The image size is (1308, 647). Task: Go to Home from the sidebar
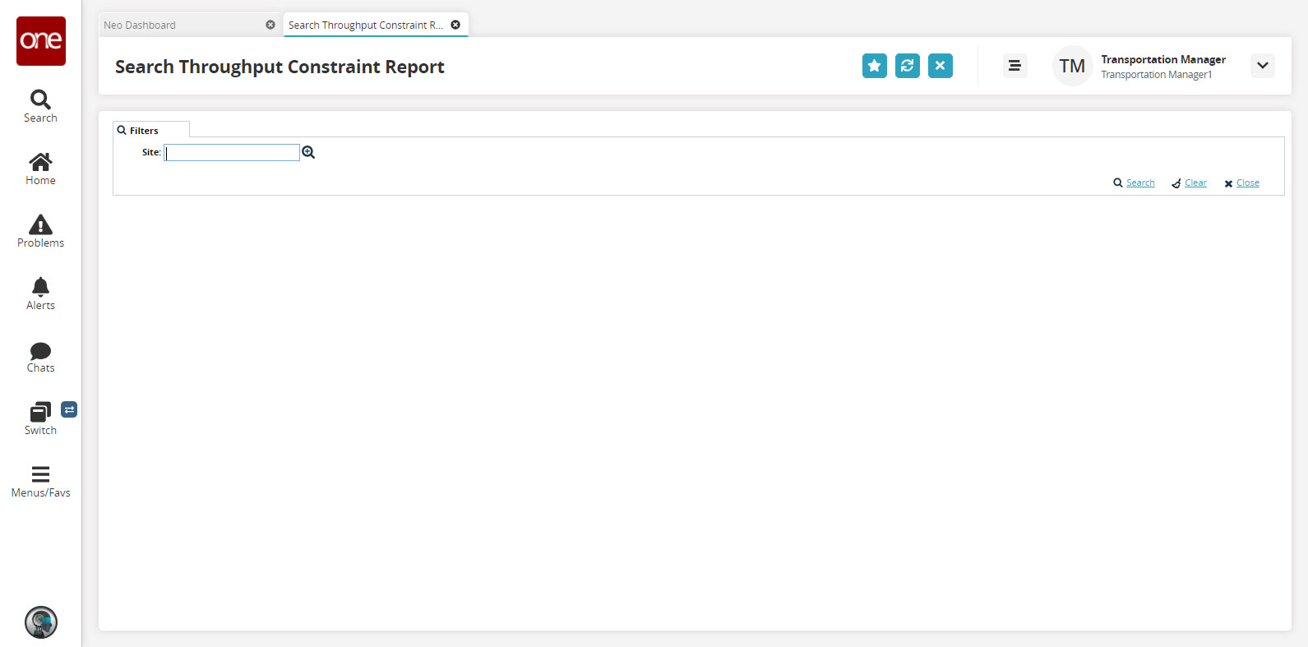pos(40,169)
